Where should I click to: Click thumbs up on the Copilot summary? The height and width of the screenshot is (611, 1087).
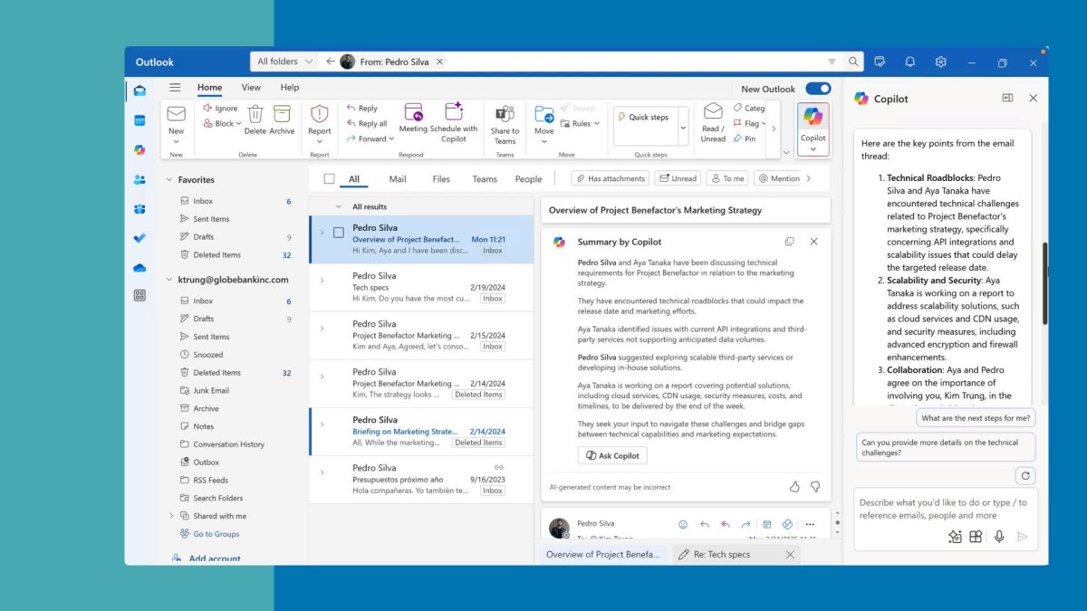794,487
